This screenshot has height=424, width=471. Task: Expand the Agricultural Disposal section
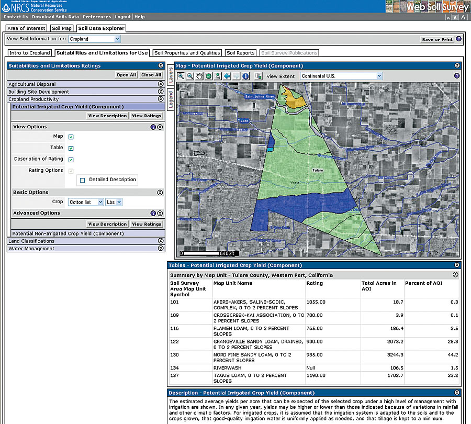pyautogui.click(x=160, y=84)
